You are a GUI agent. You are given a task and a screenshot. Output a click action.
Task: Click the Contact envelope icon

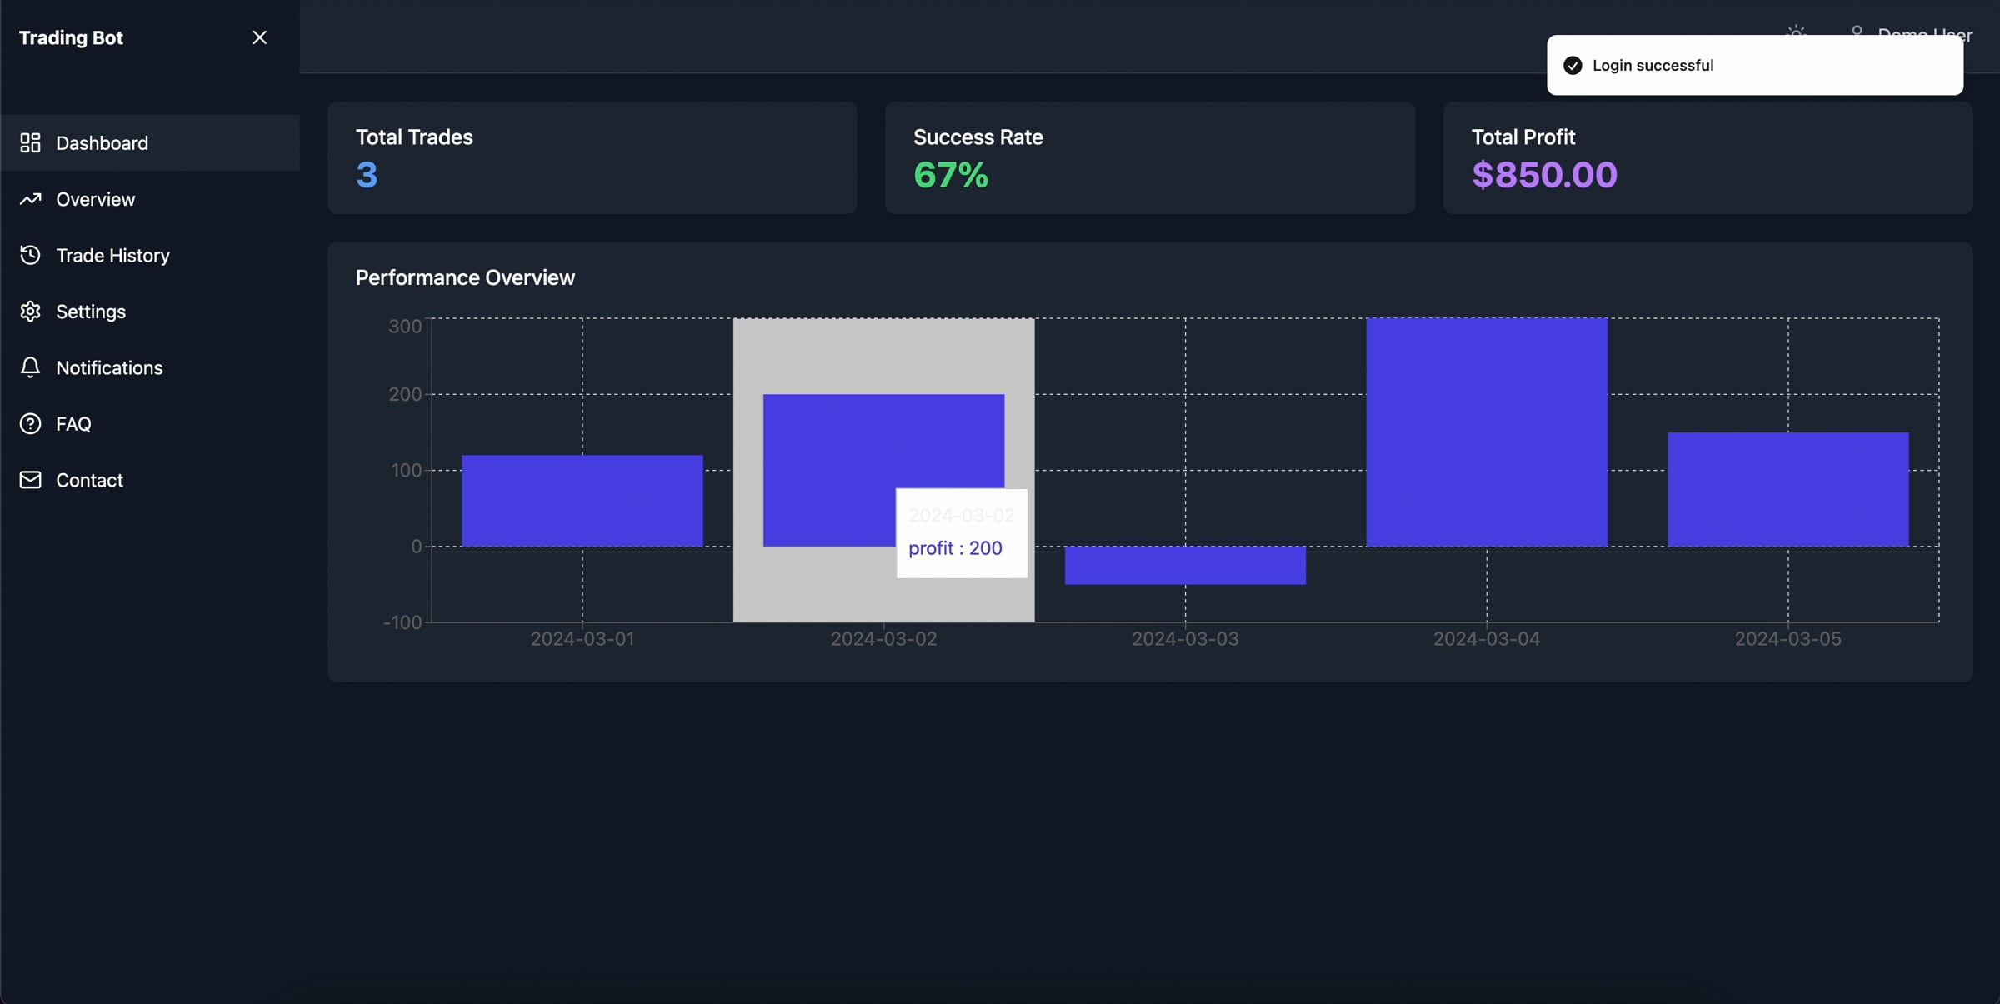point(30,479)
